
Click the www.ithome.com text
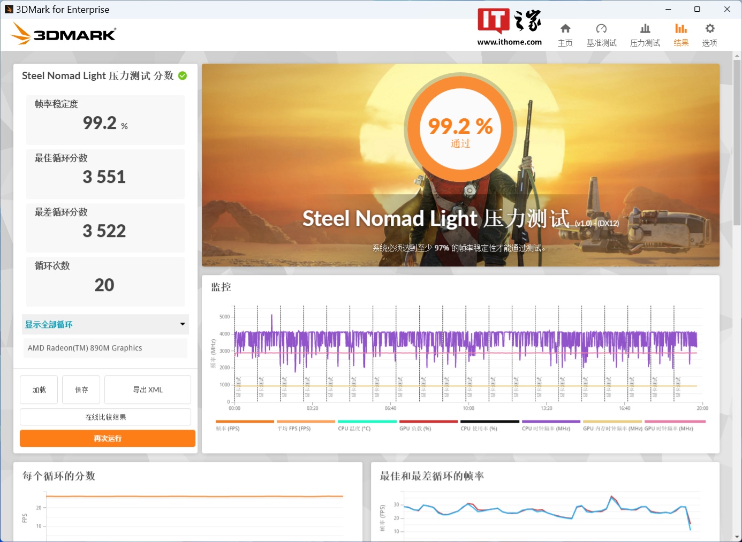click(510, 42)
